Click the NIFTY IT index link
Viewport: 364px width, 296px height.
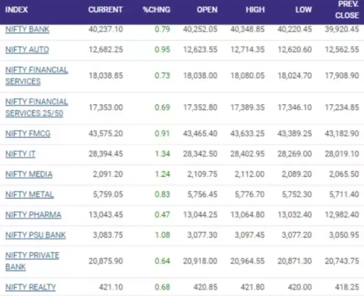click(x=20, y=154)
